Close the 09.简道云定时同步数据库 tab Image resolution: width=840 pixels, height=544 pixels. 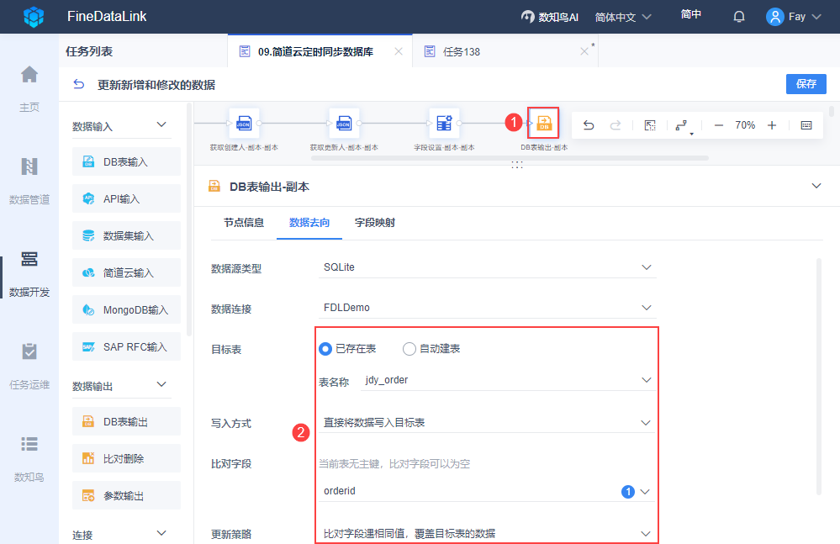click(x=399, y=51)
